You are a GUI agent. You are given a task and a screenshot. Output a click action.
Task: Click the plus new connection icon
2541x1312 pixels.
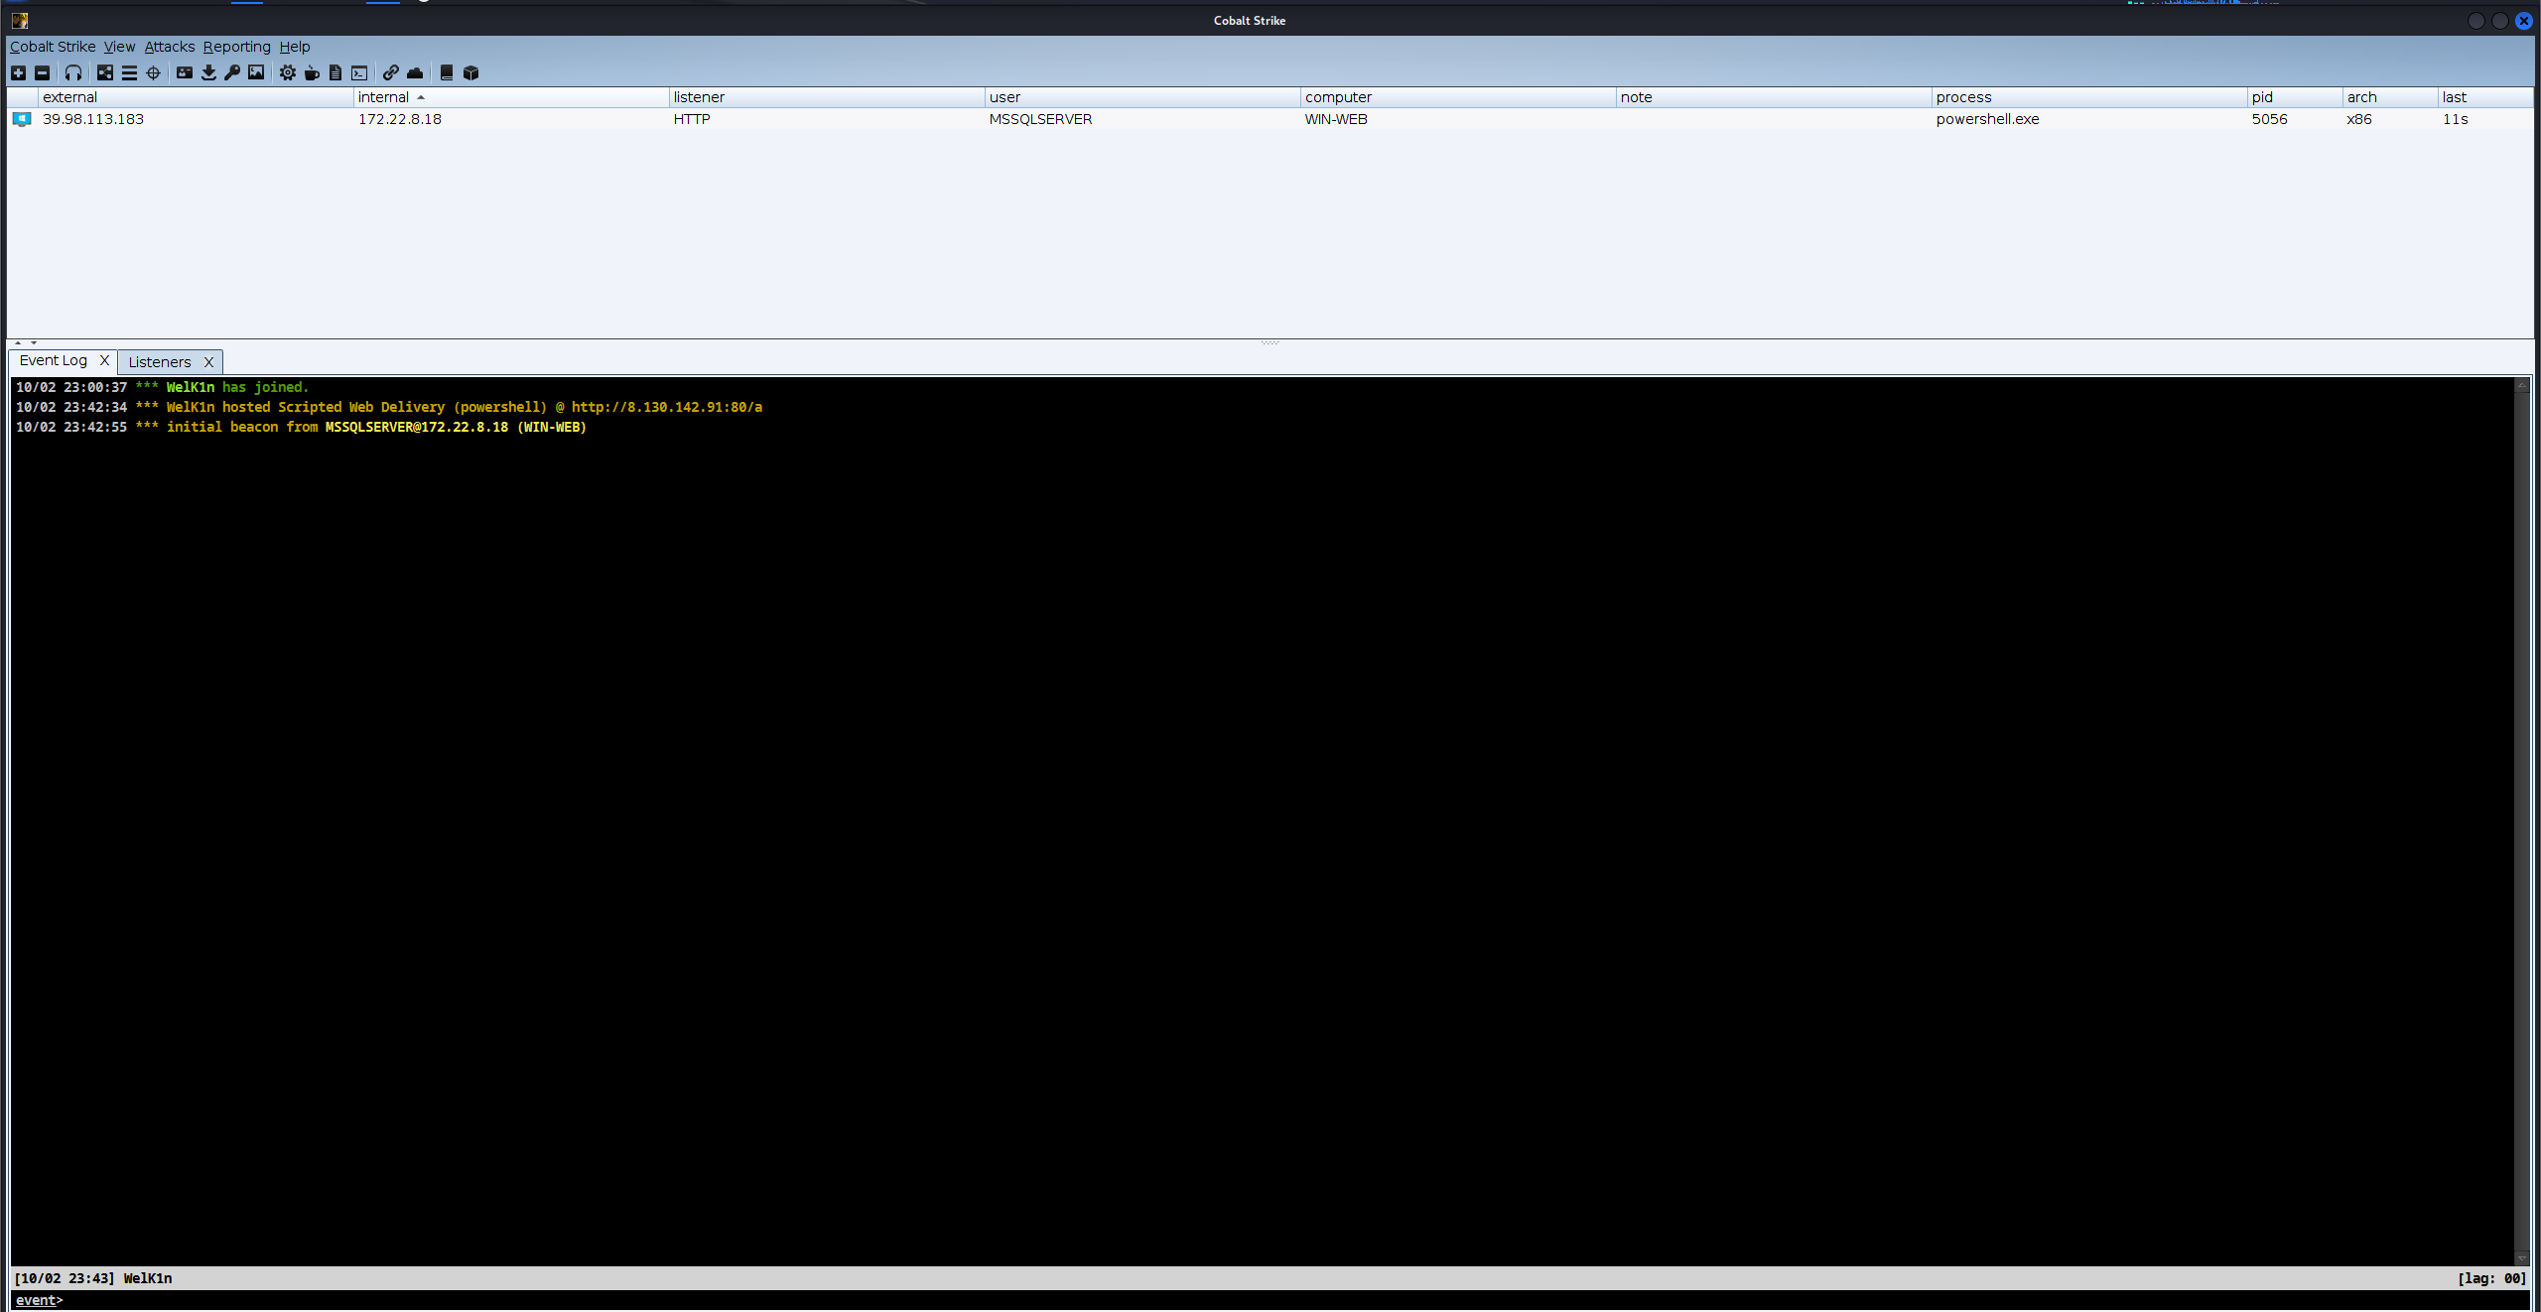[18, 72]
